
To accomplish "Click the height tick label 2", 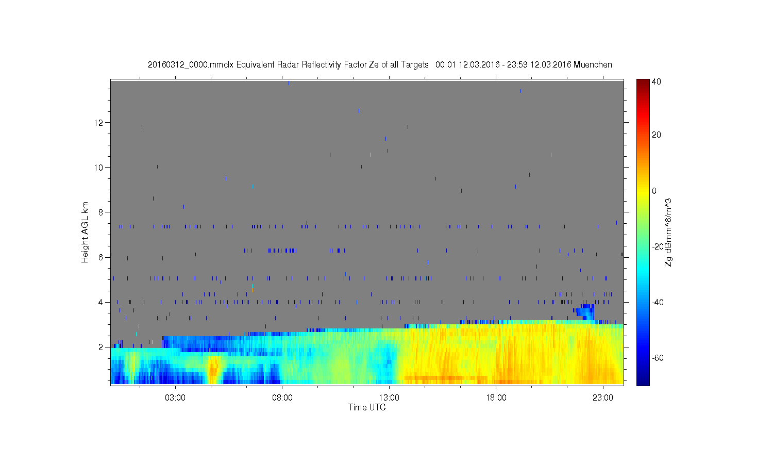I will pos(101,347).
